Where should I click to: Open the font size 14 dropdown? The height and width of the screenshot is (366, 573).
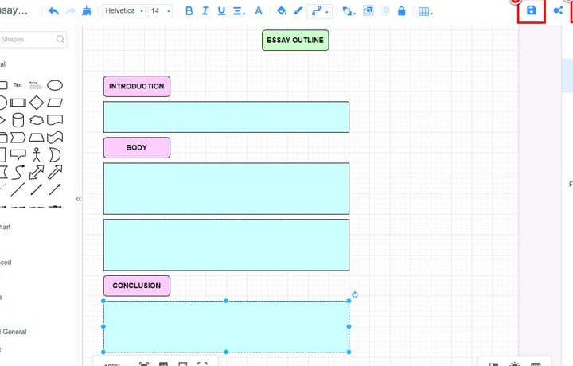click(x=160, y=11)
